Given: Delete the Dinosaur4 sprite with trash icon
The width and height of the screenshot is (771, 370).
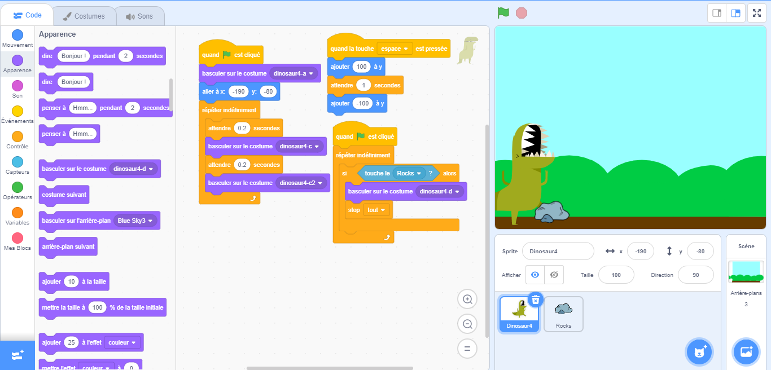Looking at the screenshot, I should [536, 299].
